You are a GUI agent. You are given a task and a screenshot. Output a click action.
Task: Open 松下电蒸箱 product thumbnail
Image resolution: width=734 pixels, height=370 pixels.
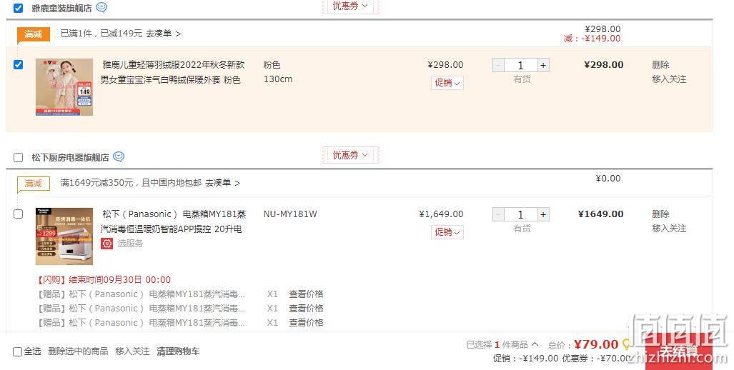point(64,236)
